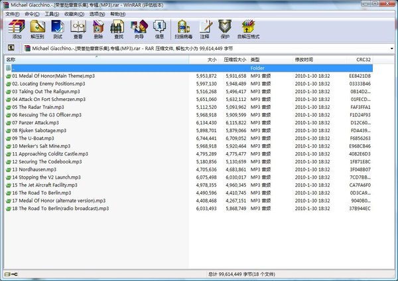Select file 10 Merker's Salt Mine.mp3
The image size is (398, 281).
41,146
